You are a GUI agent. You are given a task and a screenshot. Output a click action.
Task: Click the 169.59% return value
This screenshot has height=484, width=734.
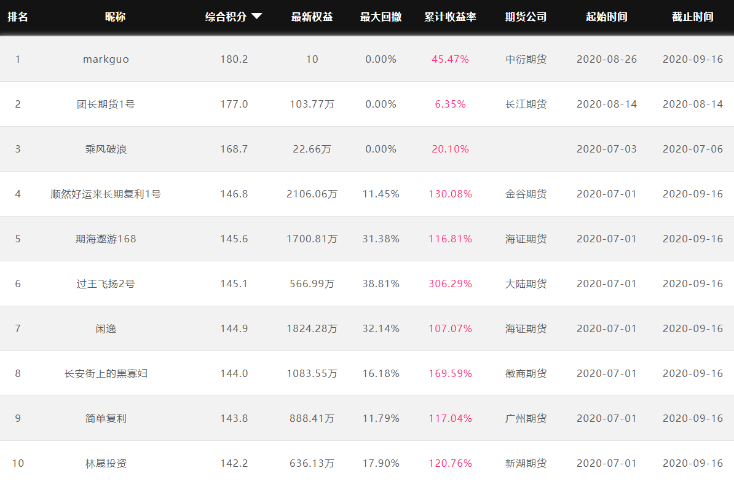coord(451,373)
